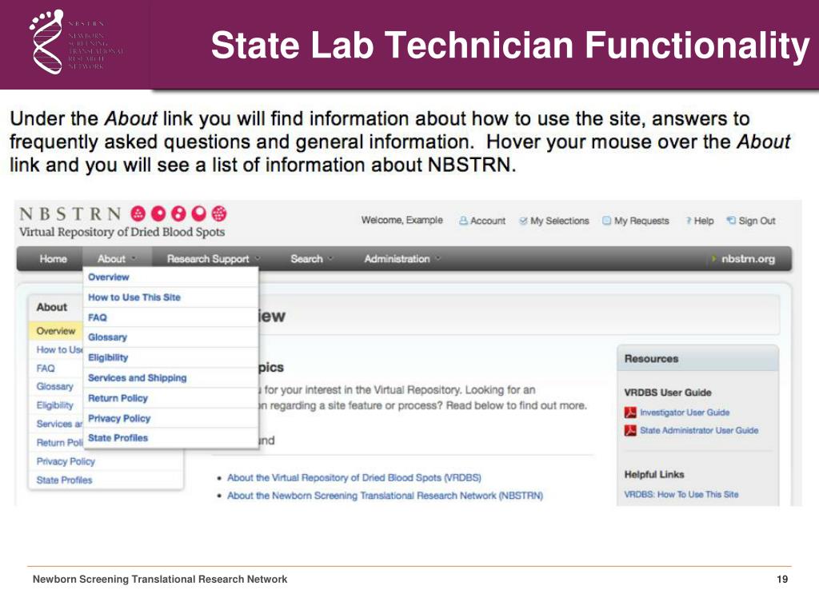The width and height of the screenshot is (819, 614).
Task: Select Services and Shipping in dropdown
Action: 171,378
